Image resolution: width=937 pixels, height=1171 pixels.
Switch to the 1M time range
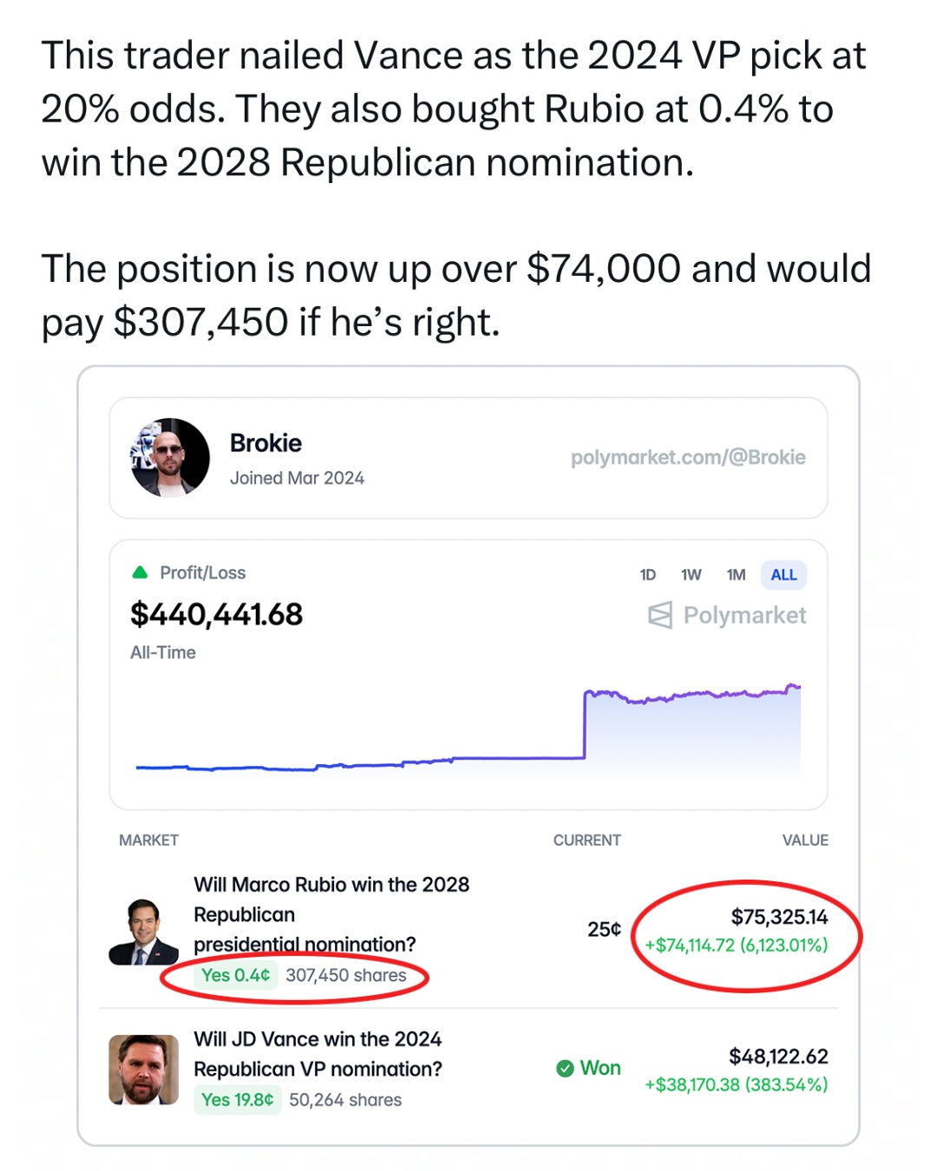(x=736, y=575)
